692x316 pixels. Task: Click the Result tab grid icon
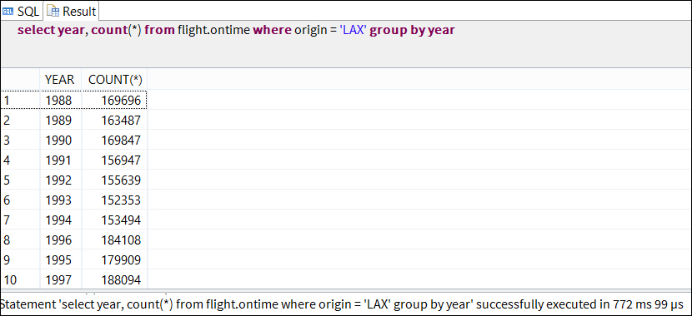[x=53, y=11]
